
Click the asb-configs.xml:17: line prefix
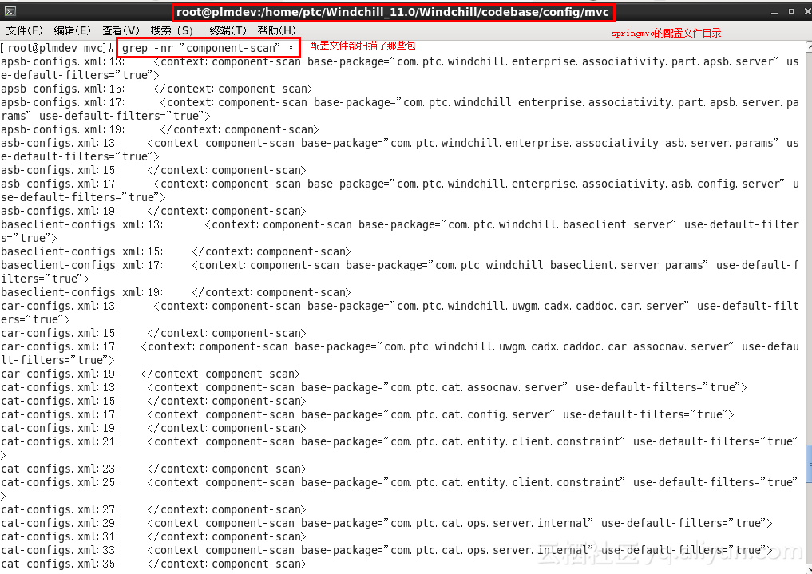tap(60, 184)
